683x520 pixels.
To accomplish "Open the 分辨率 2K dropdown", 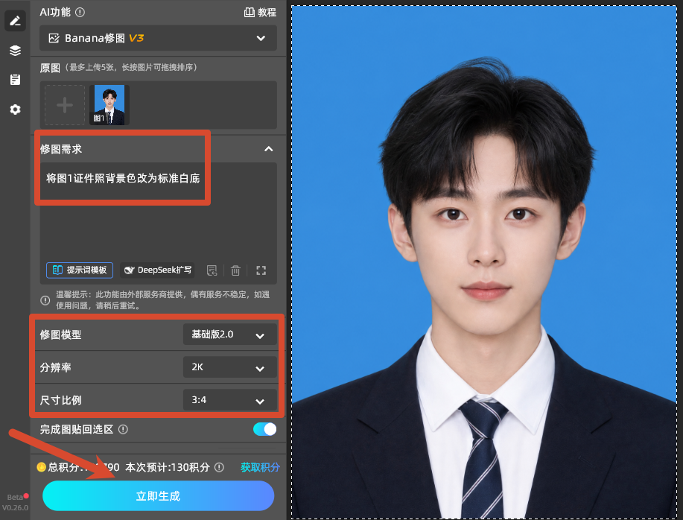I will 230,367.
